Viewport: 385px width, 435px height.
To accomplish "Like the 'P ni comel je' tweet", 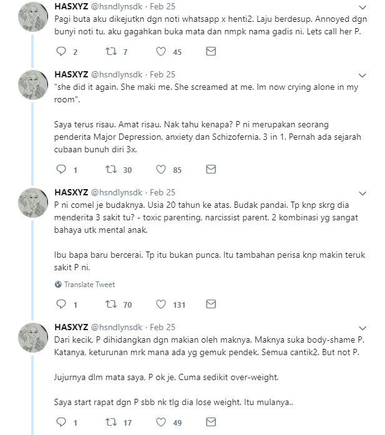I will (161, 304).
